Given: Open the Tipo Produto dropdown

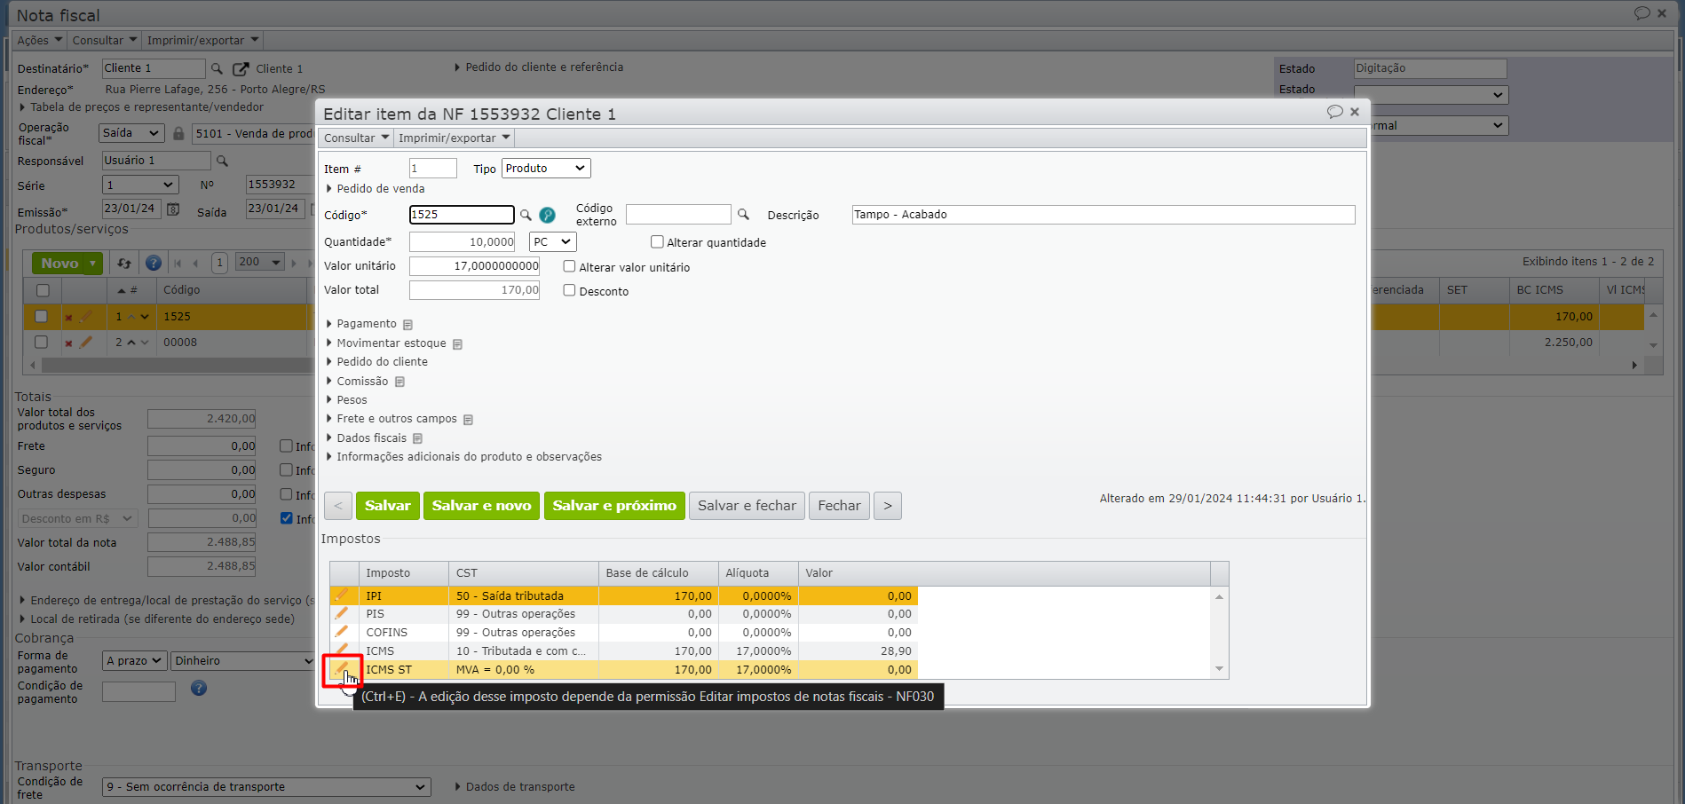Looking at the screenshot, I should (546, 169).
